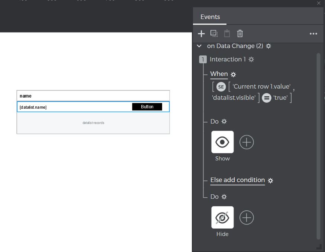Image resolution: width=325 pixels, height=252 pixels.
Task: Switch to the Events tab
Action: pyautogui.click(x=210, y=17)
